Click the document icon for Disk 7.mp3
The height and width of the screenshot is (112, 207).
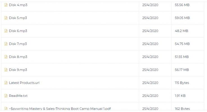coord(6,44)
